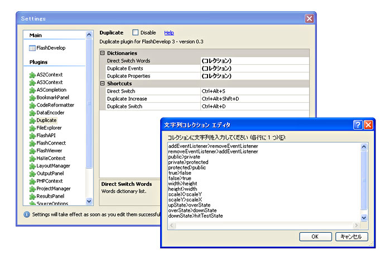
Task: Click the Duplicate Events collection value
Action: 255,69
